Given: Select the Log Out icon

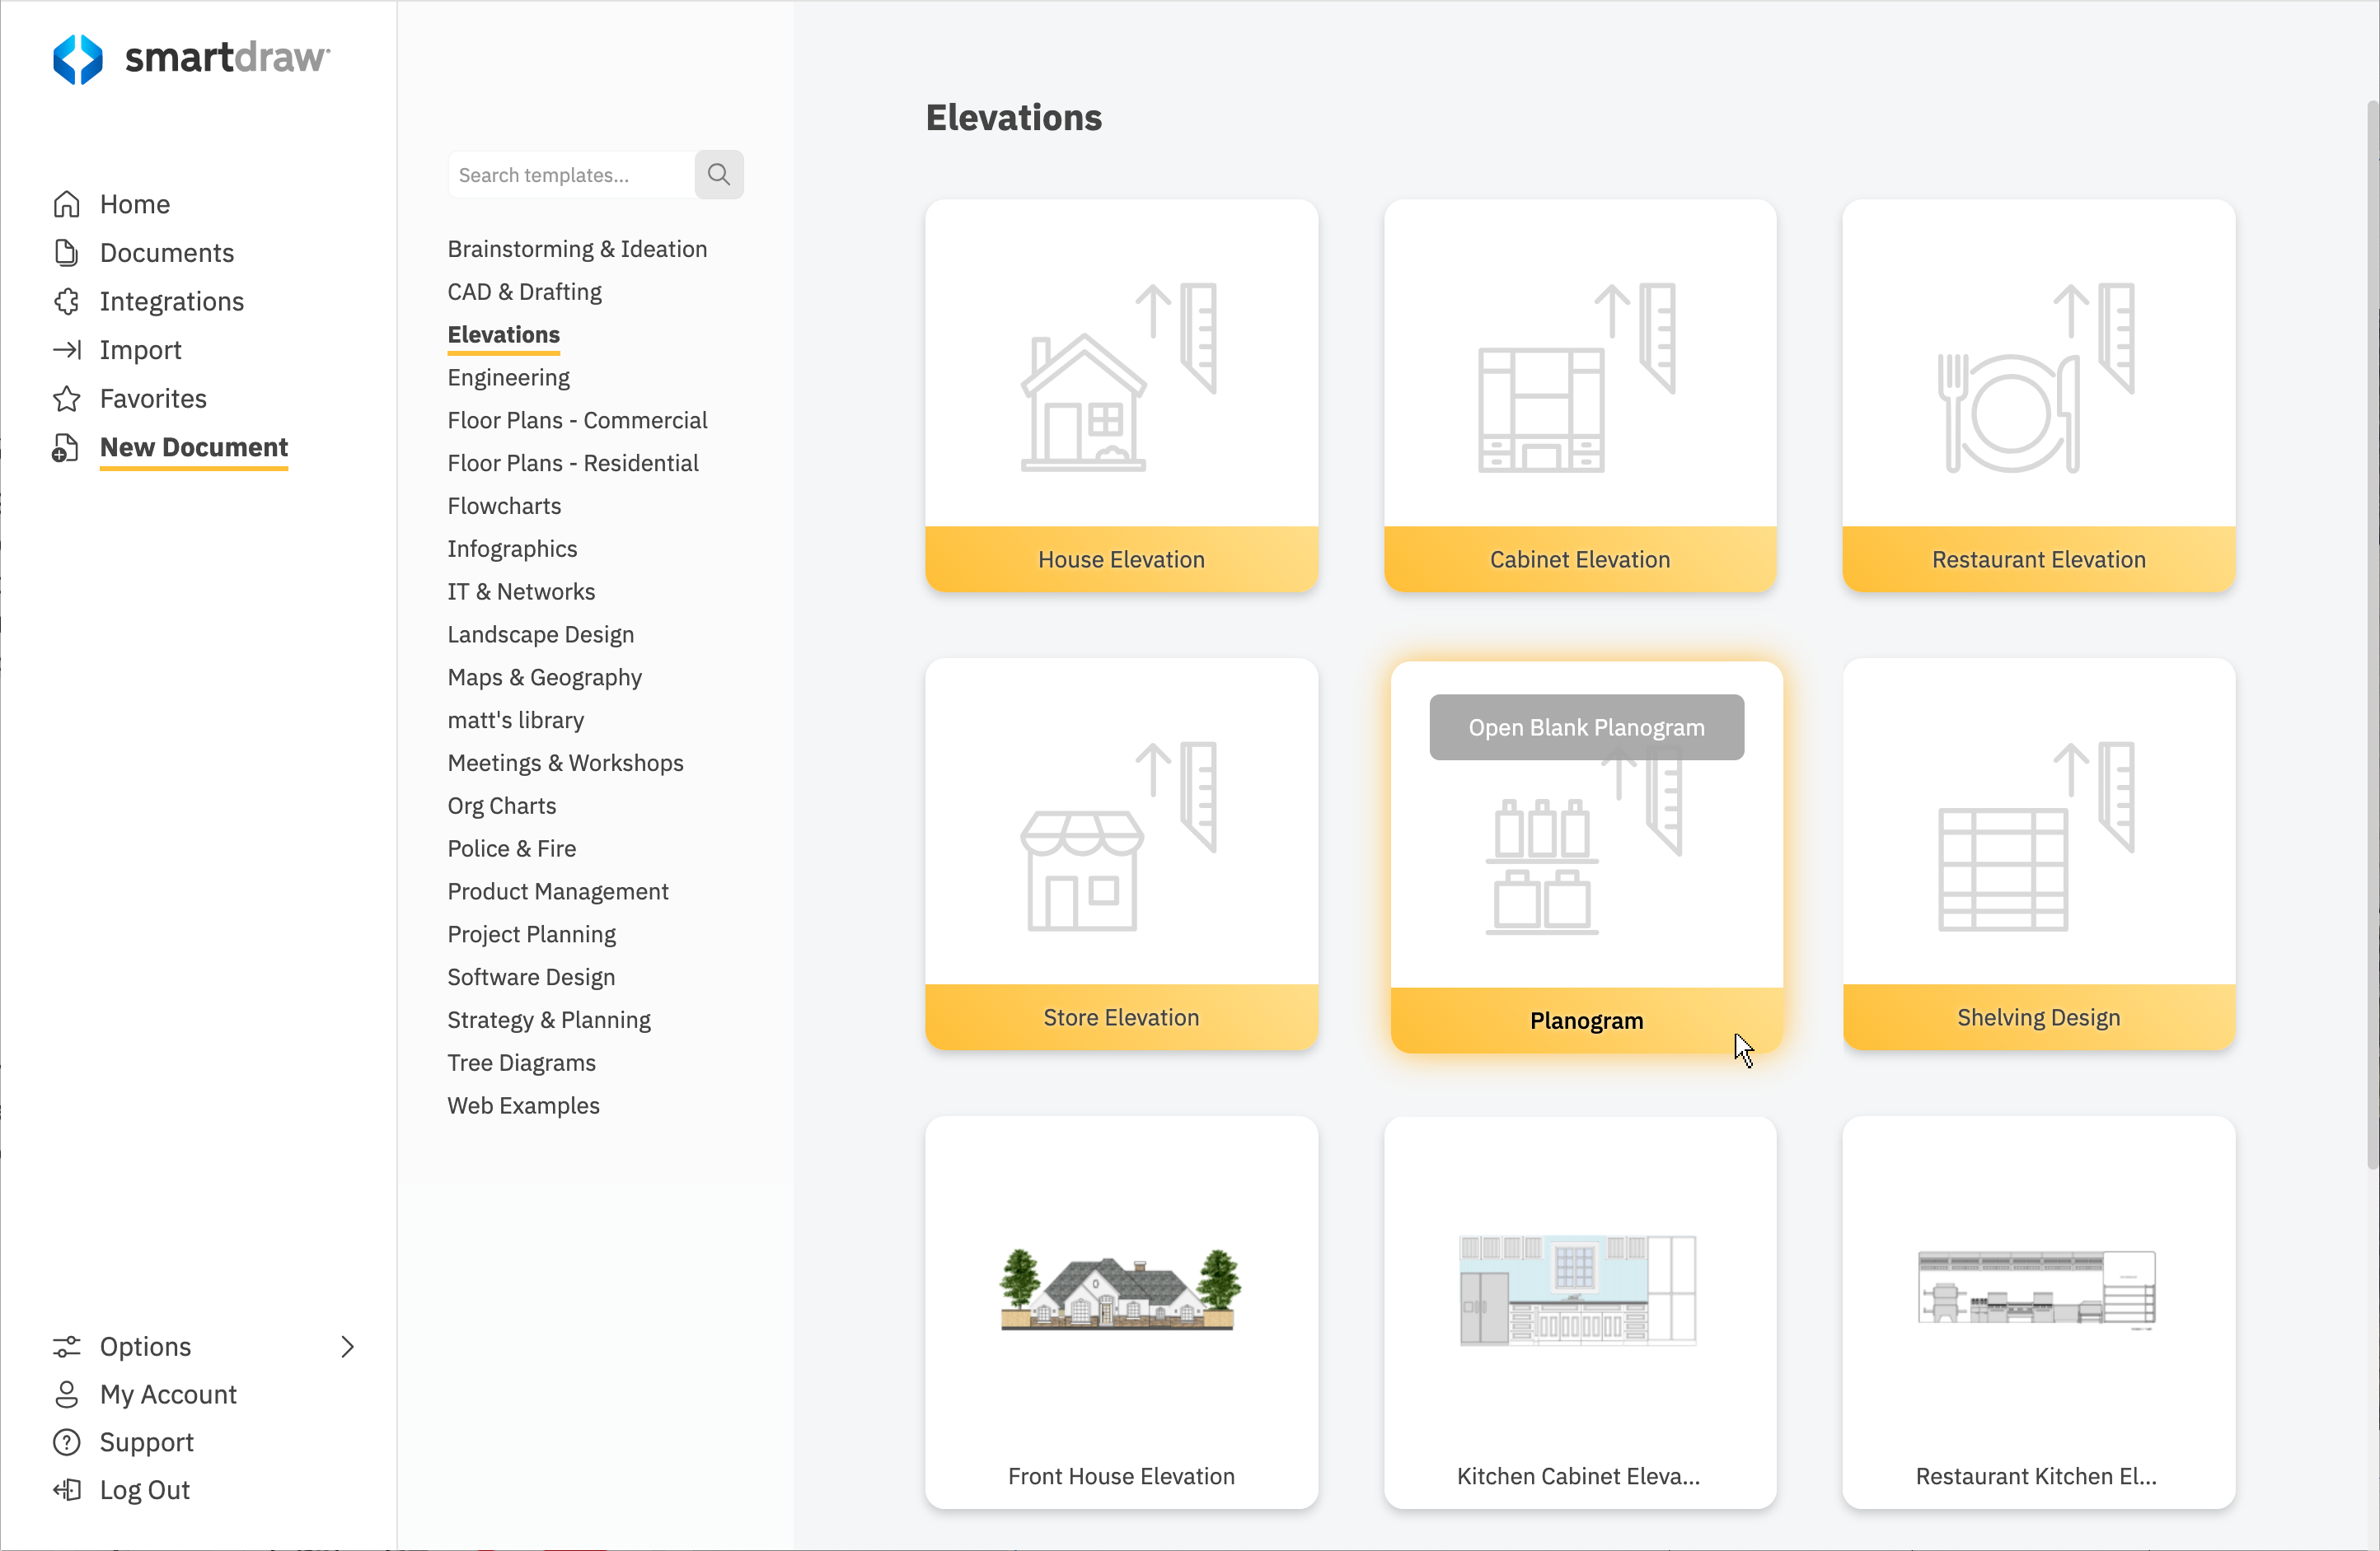Looking at the screenshot, I should [66, 1489].
